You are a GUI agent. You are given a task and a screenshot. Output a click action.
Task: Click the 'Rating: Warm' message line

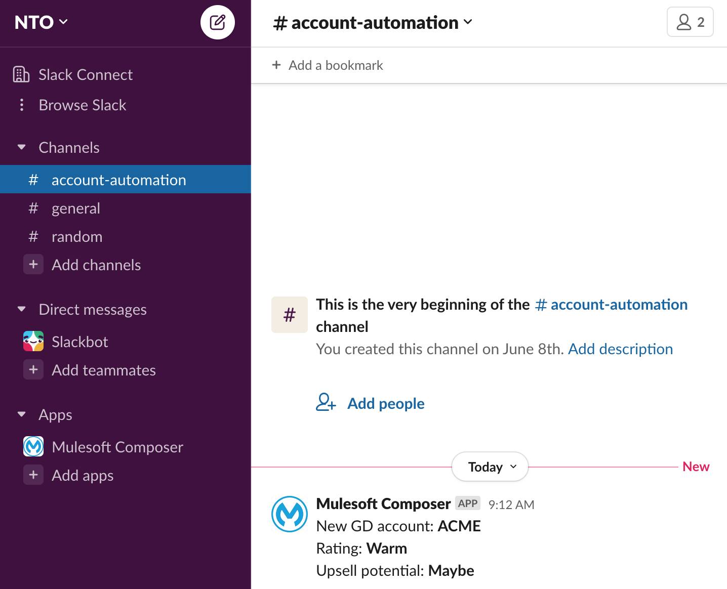tap(361, 549)
